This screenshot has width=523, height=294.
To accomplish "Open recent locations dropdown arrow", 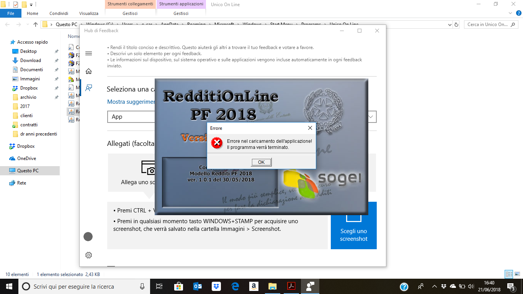I will (x=28, y=24).
